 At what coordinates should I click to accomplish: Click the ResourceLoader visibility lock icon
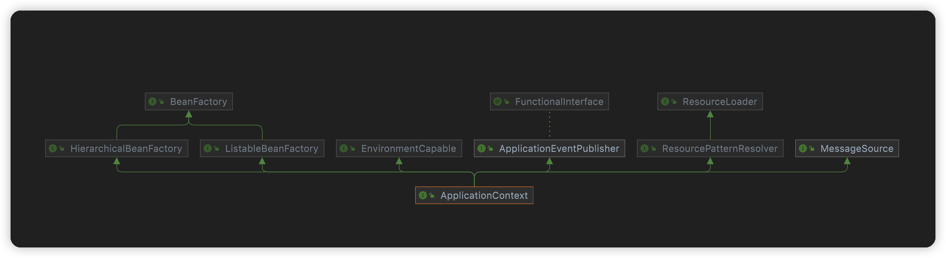(674, 101)
